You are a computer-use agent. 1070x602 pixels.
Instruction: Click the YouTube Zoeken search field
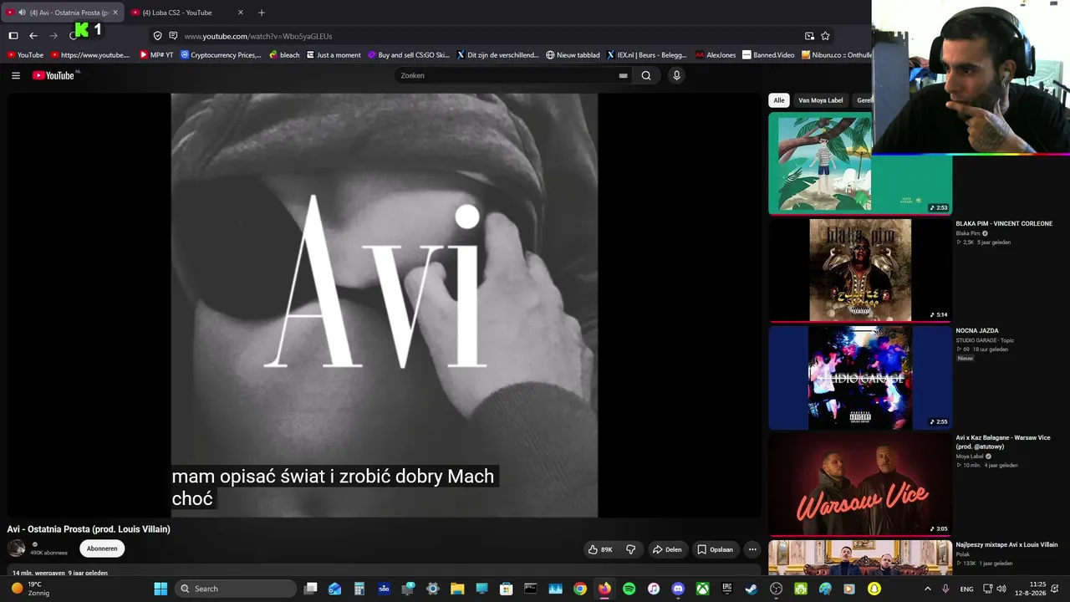pyautogui.click(x=506, y=75)
